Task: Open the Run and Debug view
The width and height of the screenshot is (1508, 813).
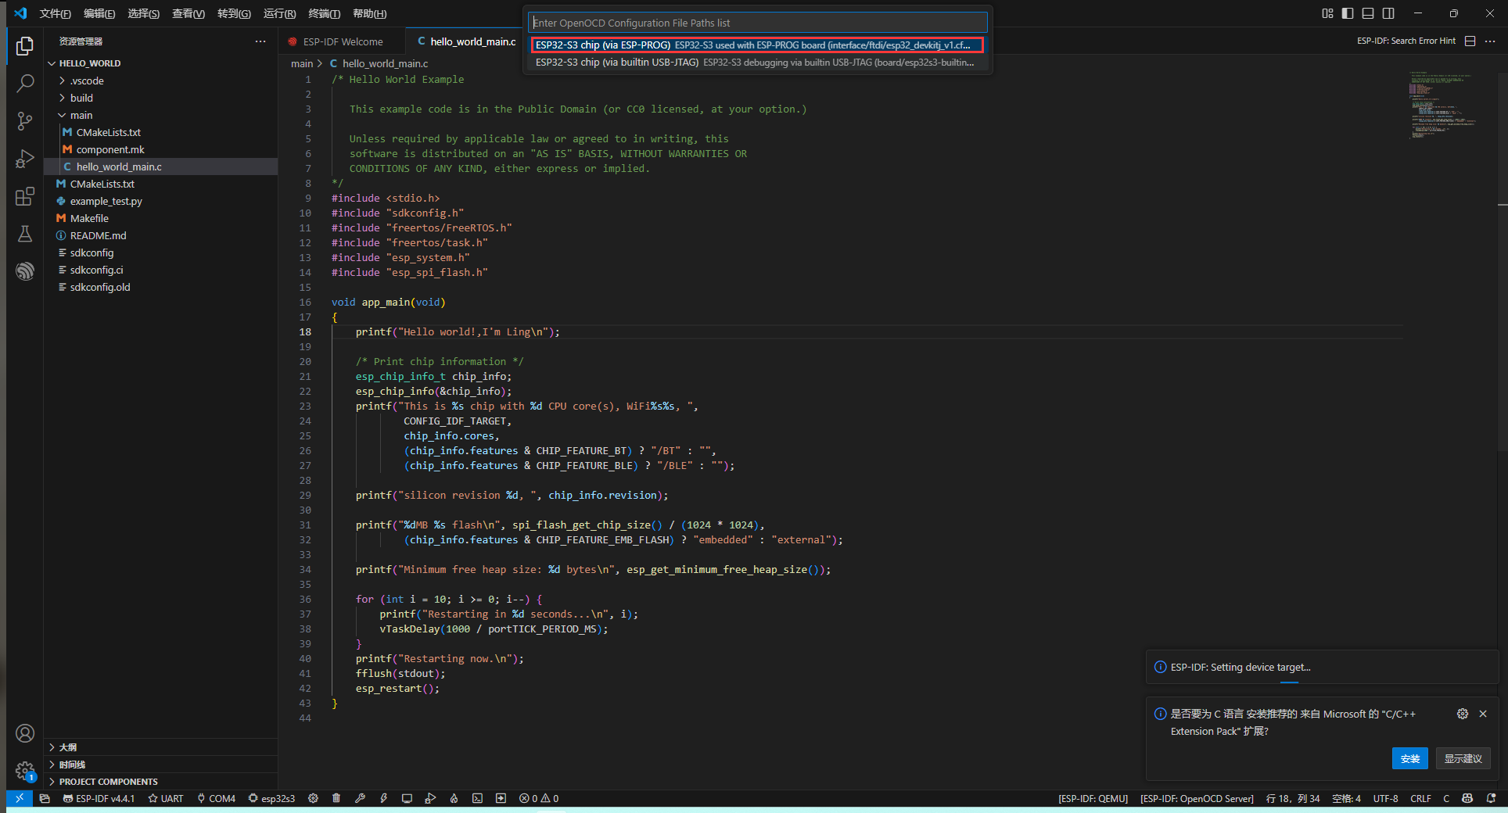Action: [x=25, y=159]
